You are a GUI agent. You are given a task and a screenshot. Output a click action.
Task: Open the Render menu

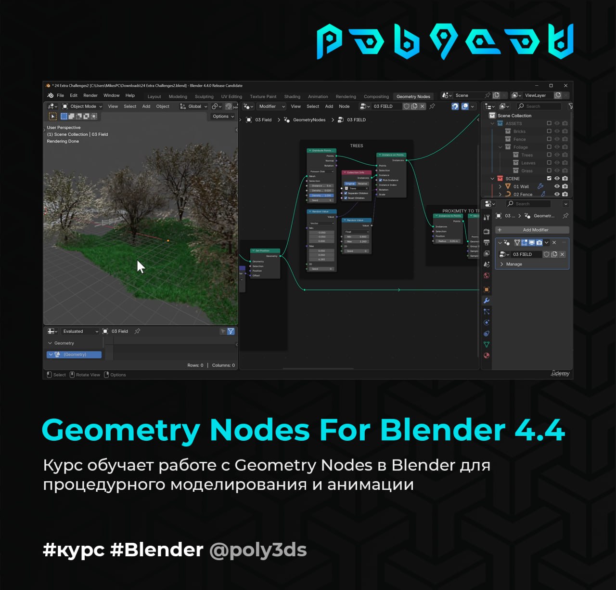click(90, 95)
